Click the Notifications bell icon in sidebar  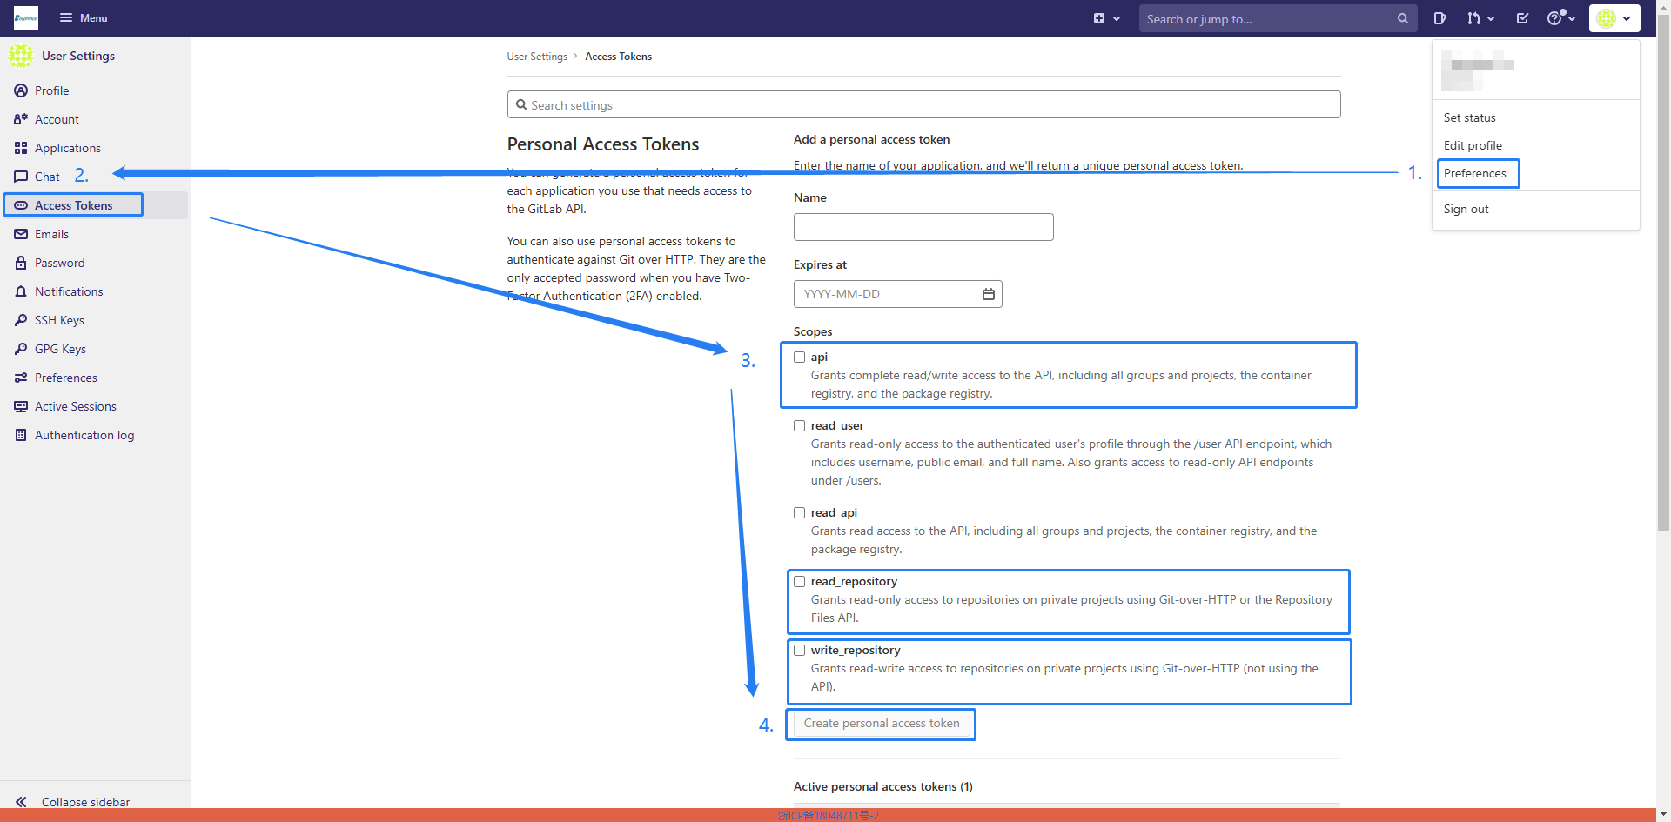(21, 291)
